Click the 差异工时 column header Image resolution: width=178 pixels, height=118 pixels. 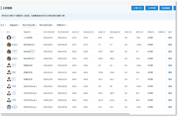point(140,32)
